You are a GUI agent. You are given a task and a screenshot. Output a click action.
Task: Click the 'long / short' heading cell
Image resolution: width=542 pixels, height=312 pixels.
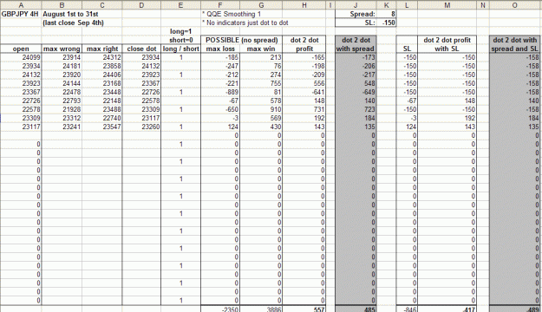point(180,49)
